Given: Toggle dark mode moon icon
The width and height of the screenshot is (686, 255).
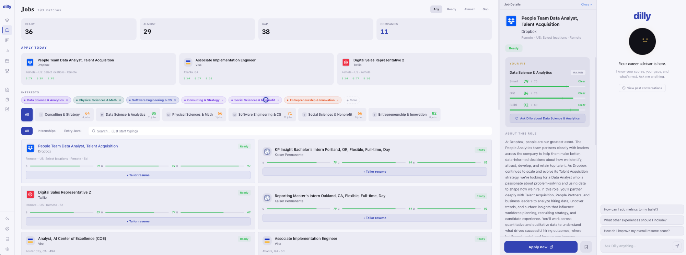Looking at the screenshot, I should pos(7,219).
